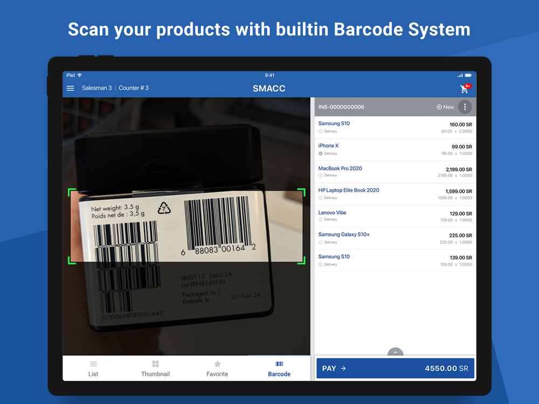Image resolution: width=539 pixels, height=404 pixels.
Task: Select the Barcode tab
Action: [279, 368]
